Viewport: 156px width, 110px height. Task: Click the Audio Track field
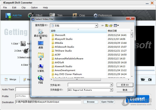pos(23,89)
